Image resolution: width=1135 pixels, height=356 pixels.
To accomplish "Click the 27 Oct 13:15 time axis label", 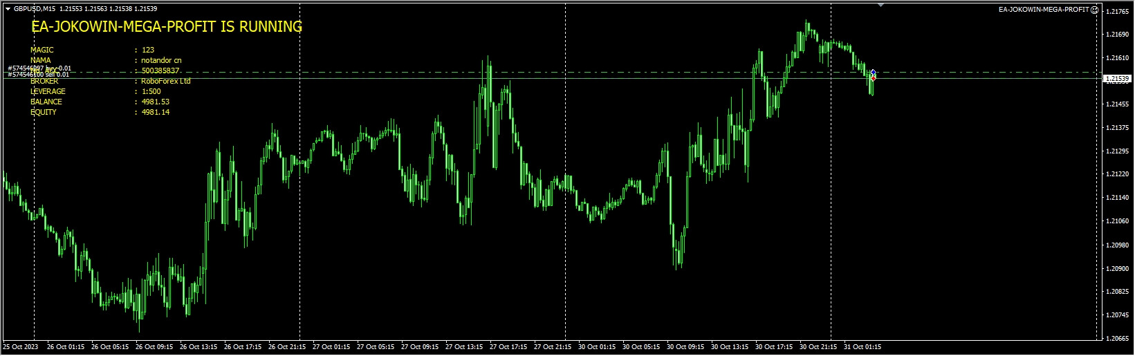I will coord(464,347).
